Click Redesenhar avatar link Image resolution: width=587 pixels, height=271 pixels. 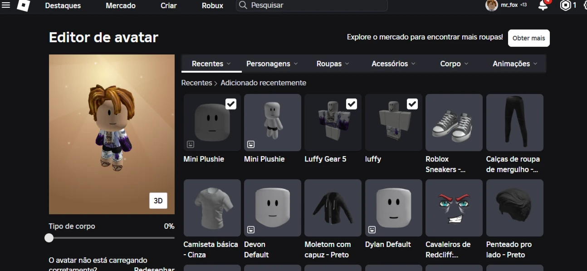point(154,269)
